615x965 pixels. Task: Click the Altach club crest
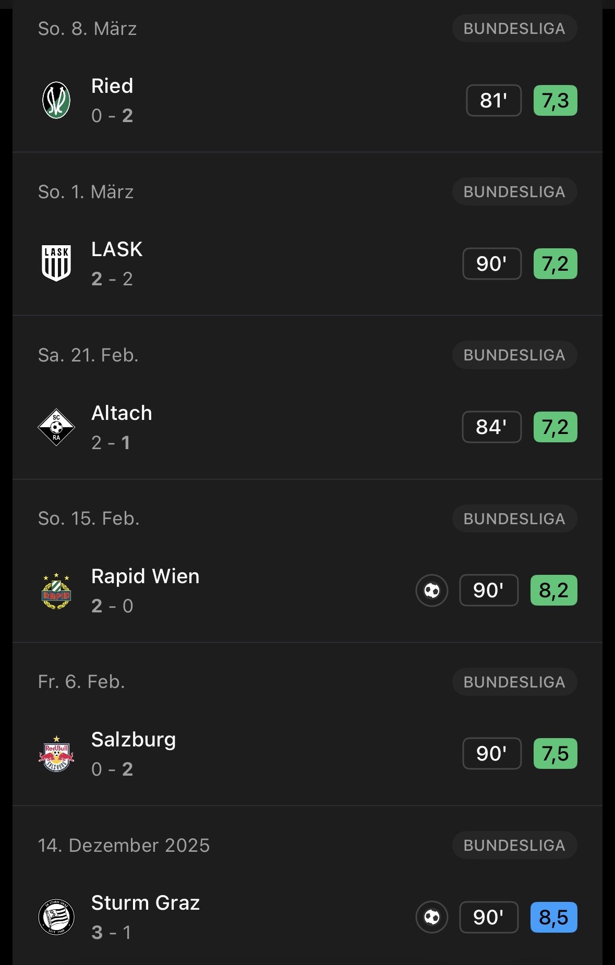coord(56,427)
